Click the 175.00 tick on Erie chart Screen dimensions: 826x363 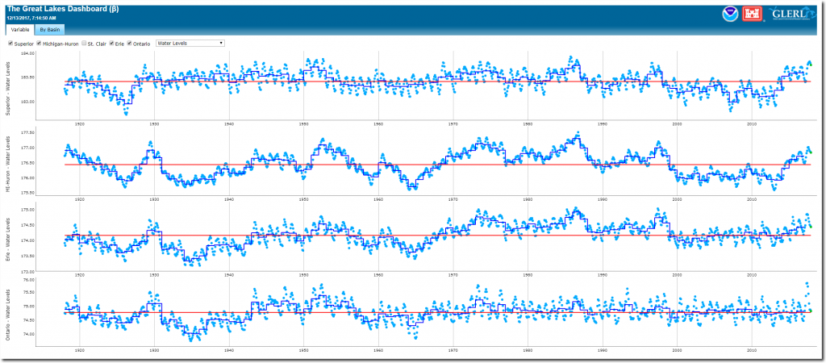tap(27, 210)
